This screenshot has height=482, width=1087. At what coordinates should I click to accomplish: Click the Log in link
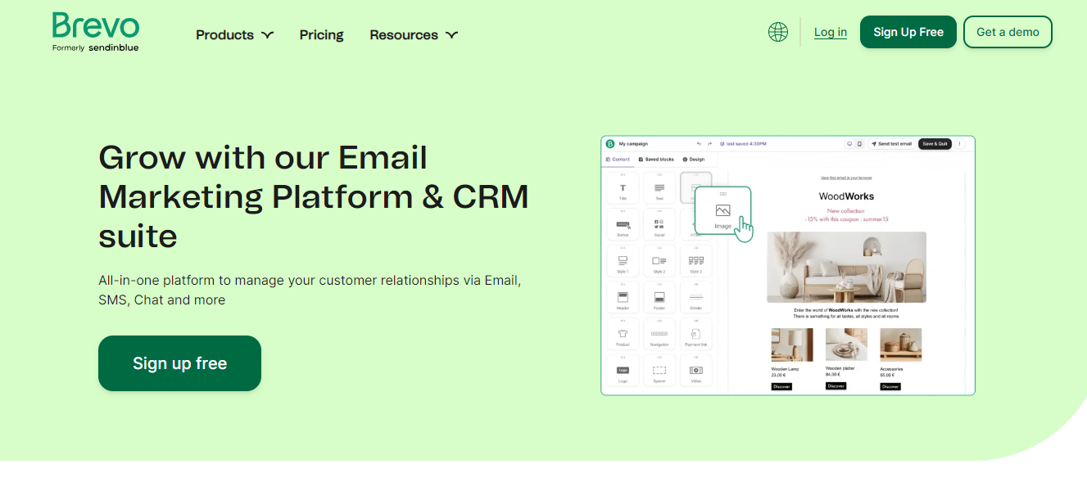coord(831,32)
